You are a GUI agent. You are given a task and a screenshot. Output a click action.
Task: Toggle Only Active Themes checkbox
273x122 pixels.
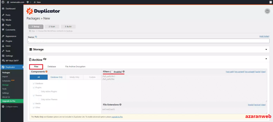(x=40, y=99)
